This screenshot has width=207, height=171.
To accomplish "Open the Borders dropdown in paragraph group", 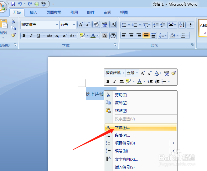I will point(188,35).
